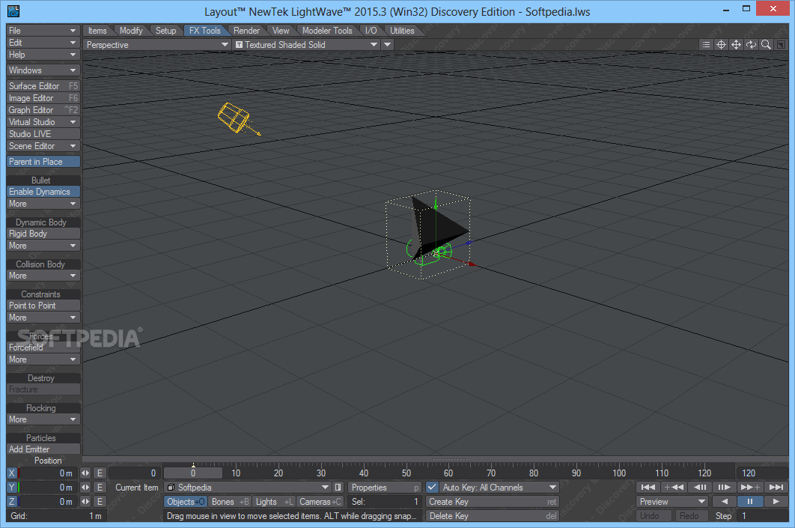Click the timeline frame slider handle at 0
Viewport: 795px width, 528px height.
pos(192,472)
